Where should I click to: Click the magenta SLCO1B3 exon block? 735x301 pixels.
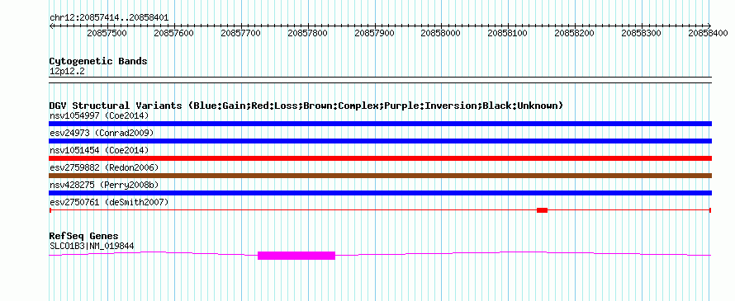[296, 255]
